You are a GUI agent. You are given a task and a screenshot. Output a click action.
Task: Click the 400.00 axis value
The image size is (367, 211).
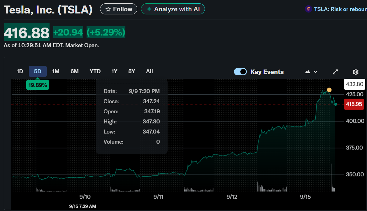click(355, 121)
